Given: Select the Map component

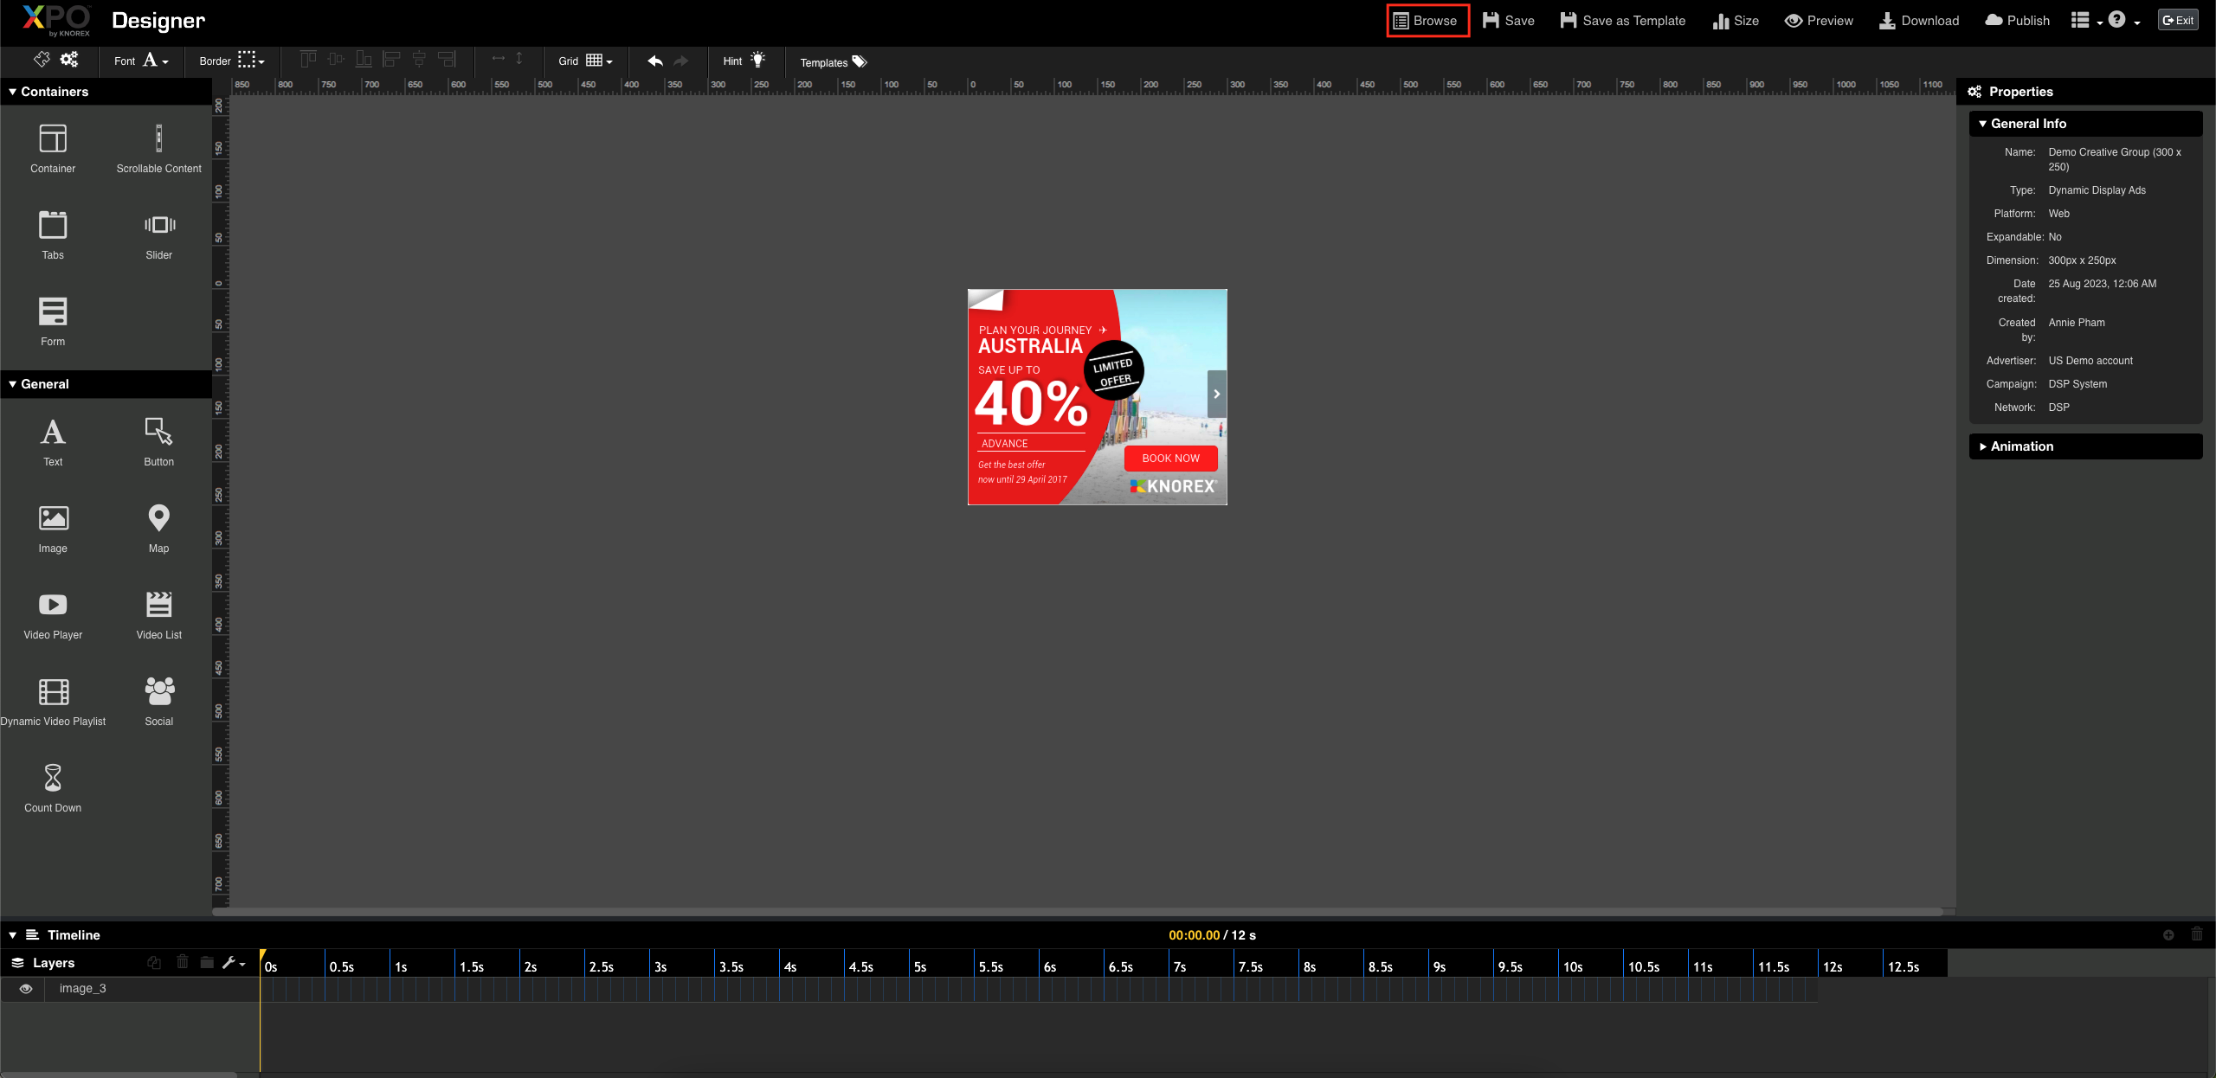Looking at the screenshot, I should (x=158, y=528).
